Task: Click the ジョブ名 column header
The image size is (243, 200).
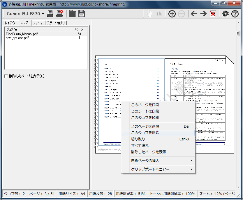Action: [x=38, y=29]
